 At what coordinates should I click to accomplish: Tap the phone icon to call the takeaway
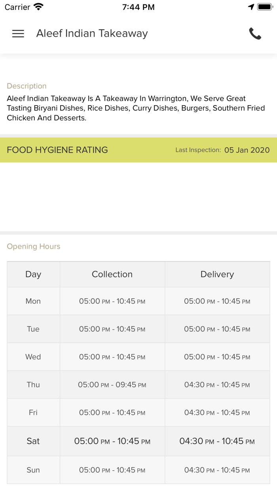(255, 34)
